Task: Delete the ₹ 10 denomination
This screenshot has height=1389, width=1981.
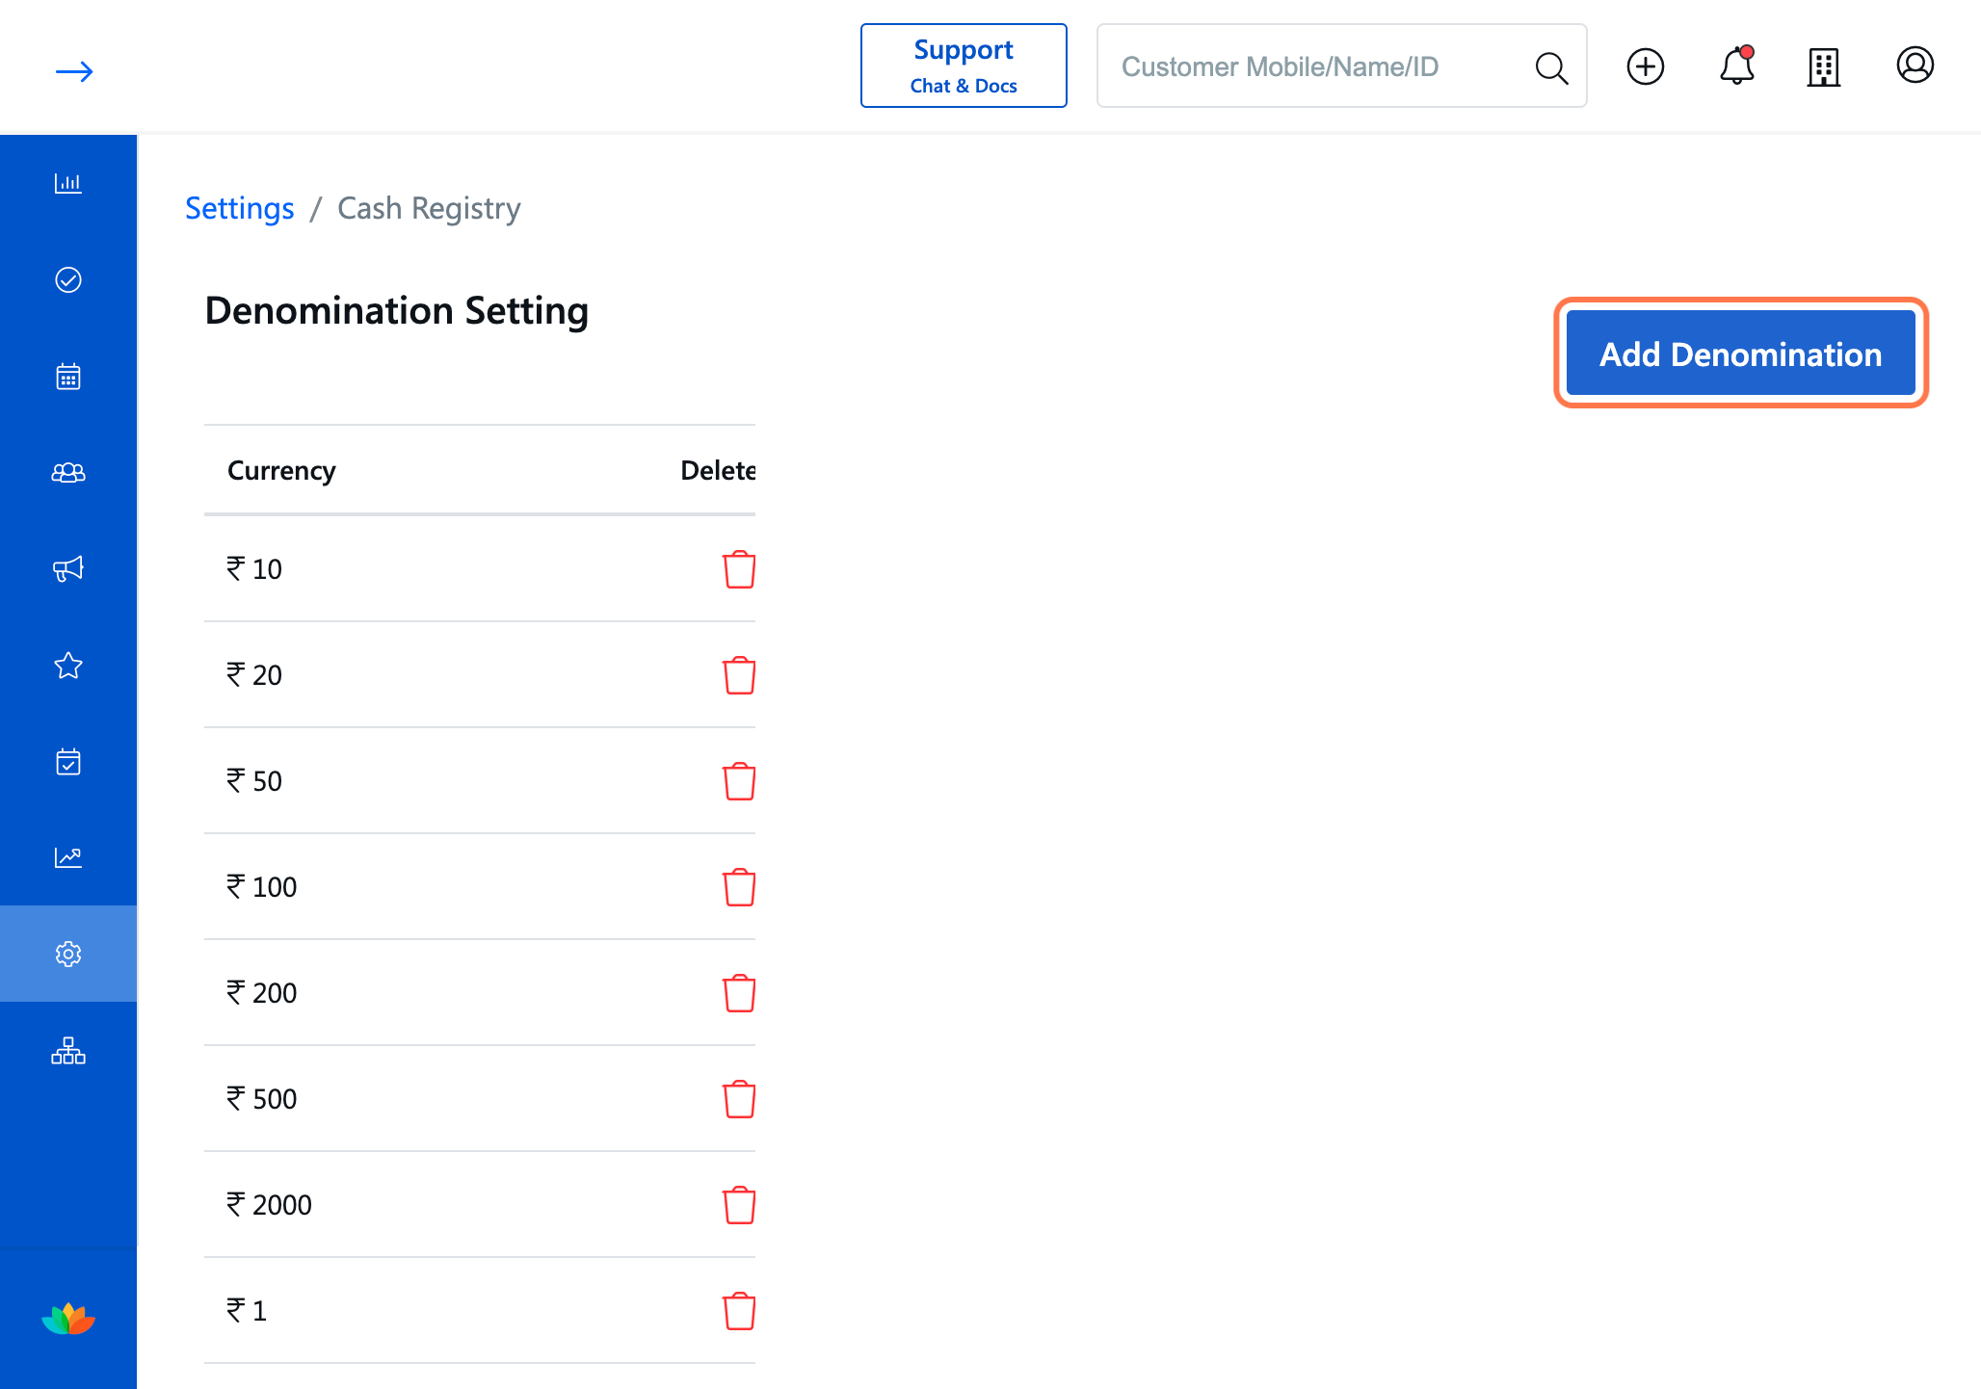Action: (x=739, y=569)
